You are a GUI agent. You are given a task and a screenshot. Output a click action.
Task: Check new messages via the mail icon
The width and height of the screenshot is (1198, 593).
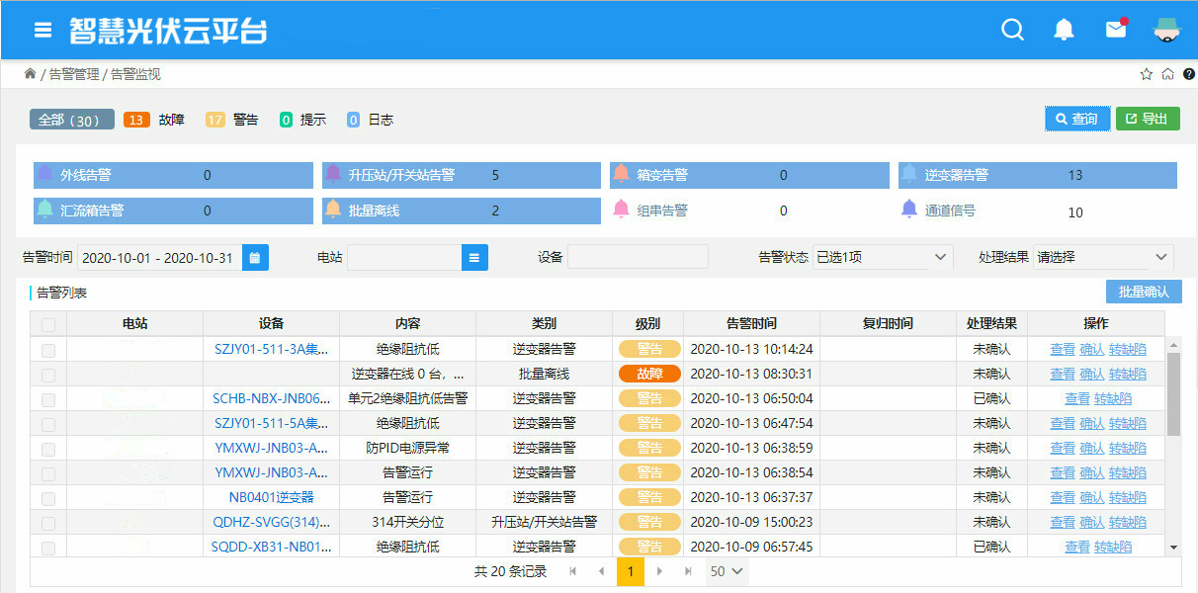coord(1115,30)
